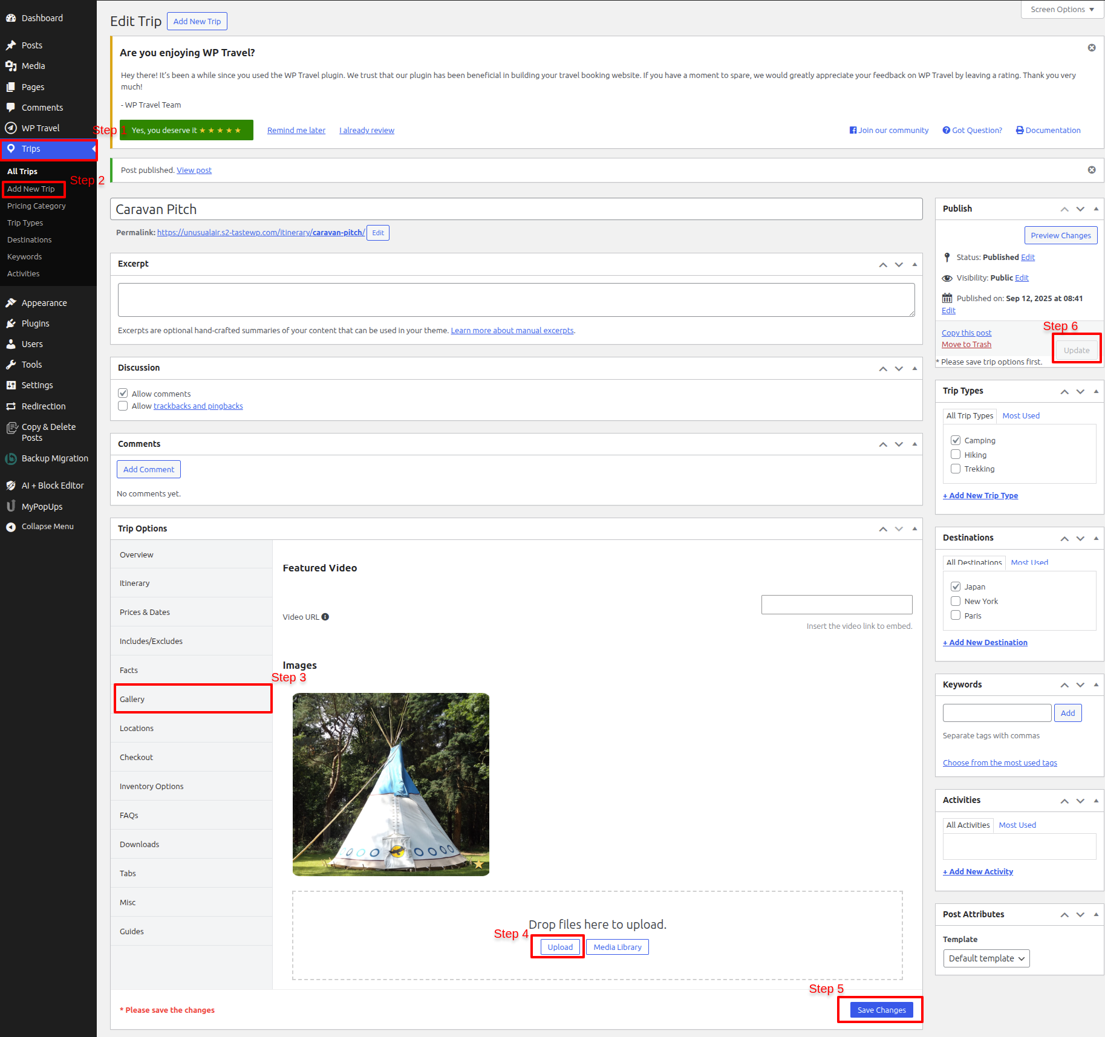Switch to Most Used trip types tab

[1021, 415]
